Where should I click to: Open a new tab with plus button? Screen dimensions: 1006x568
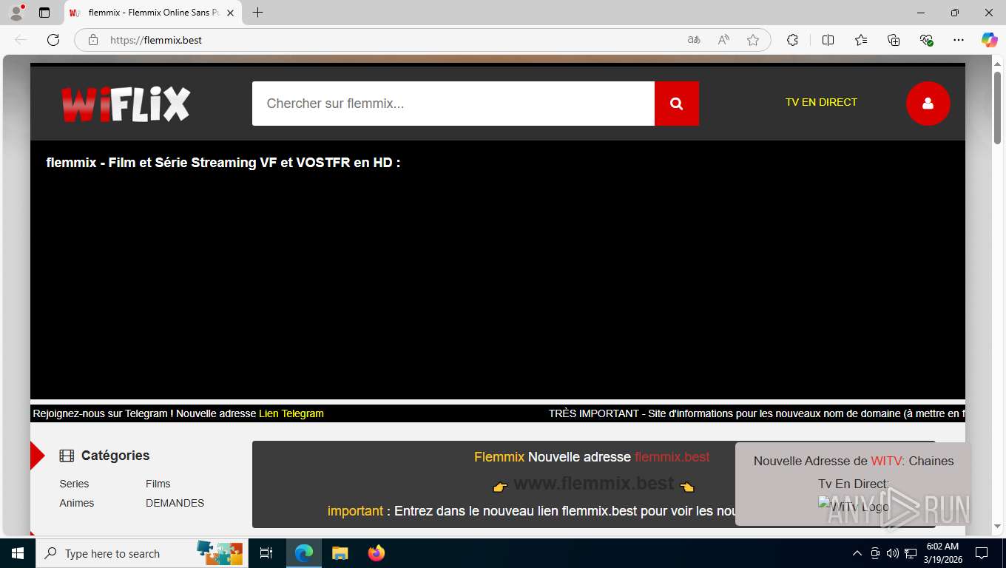click(x=257, y=13)
